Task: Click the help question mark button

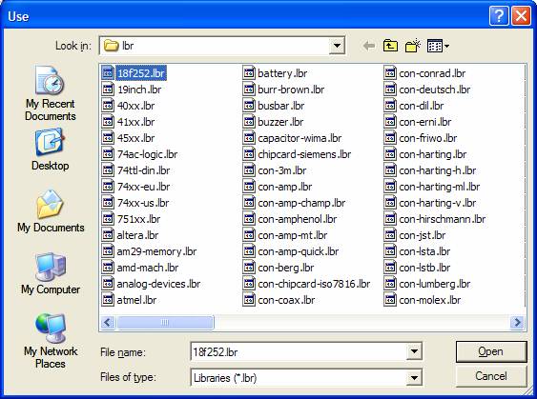Action: (499, 15)
